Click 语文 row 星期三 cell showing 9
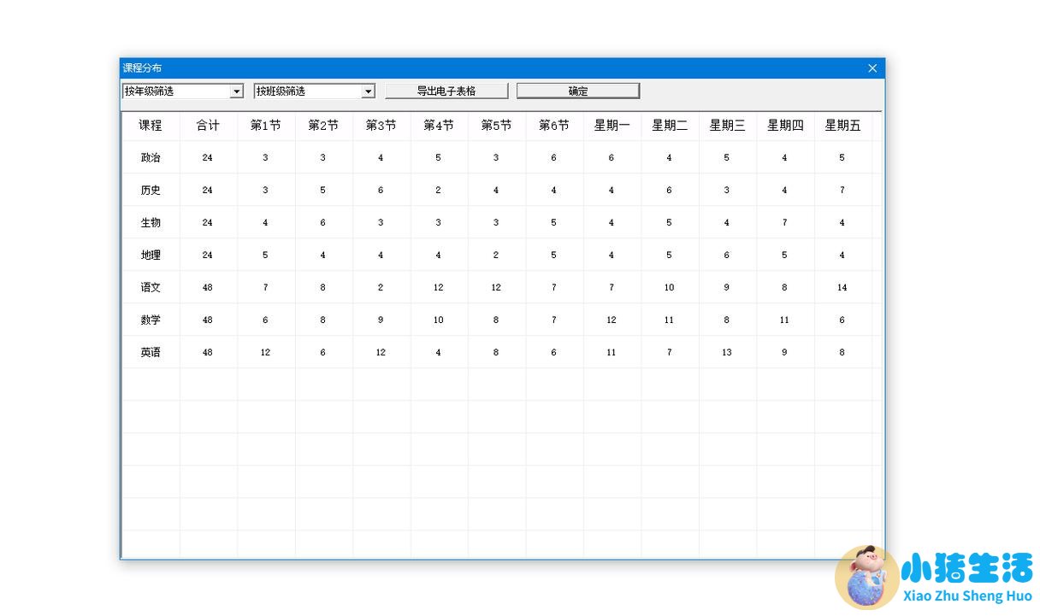The height and width of the screenshot is (616, 1040). click(x=727, y=288)
